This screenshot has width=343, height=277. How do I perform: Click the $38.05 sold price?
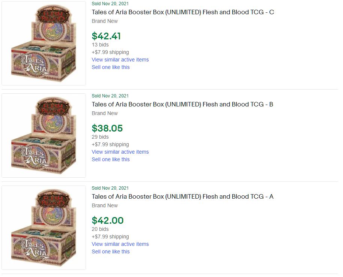pyautogui.click(x=107, y=128)
